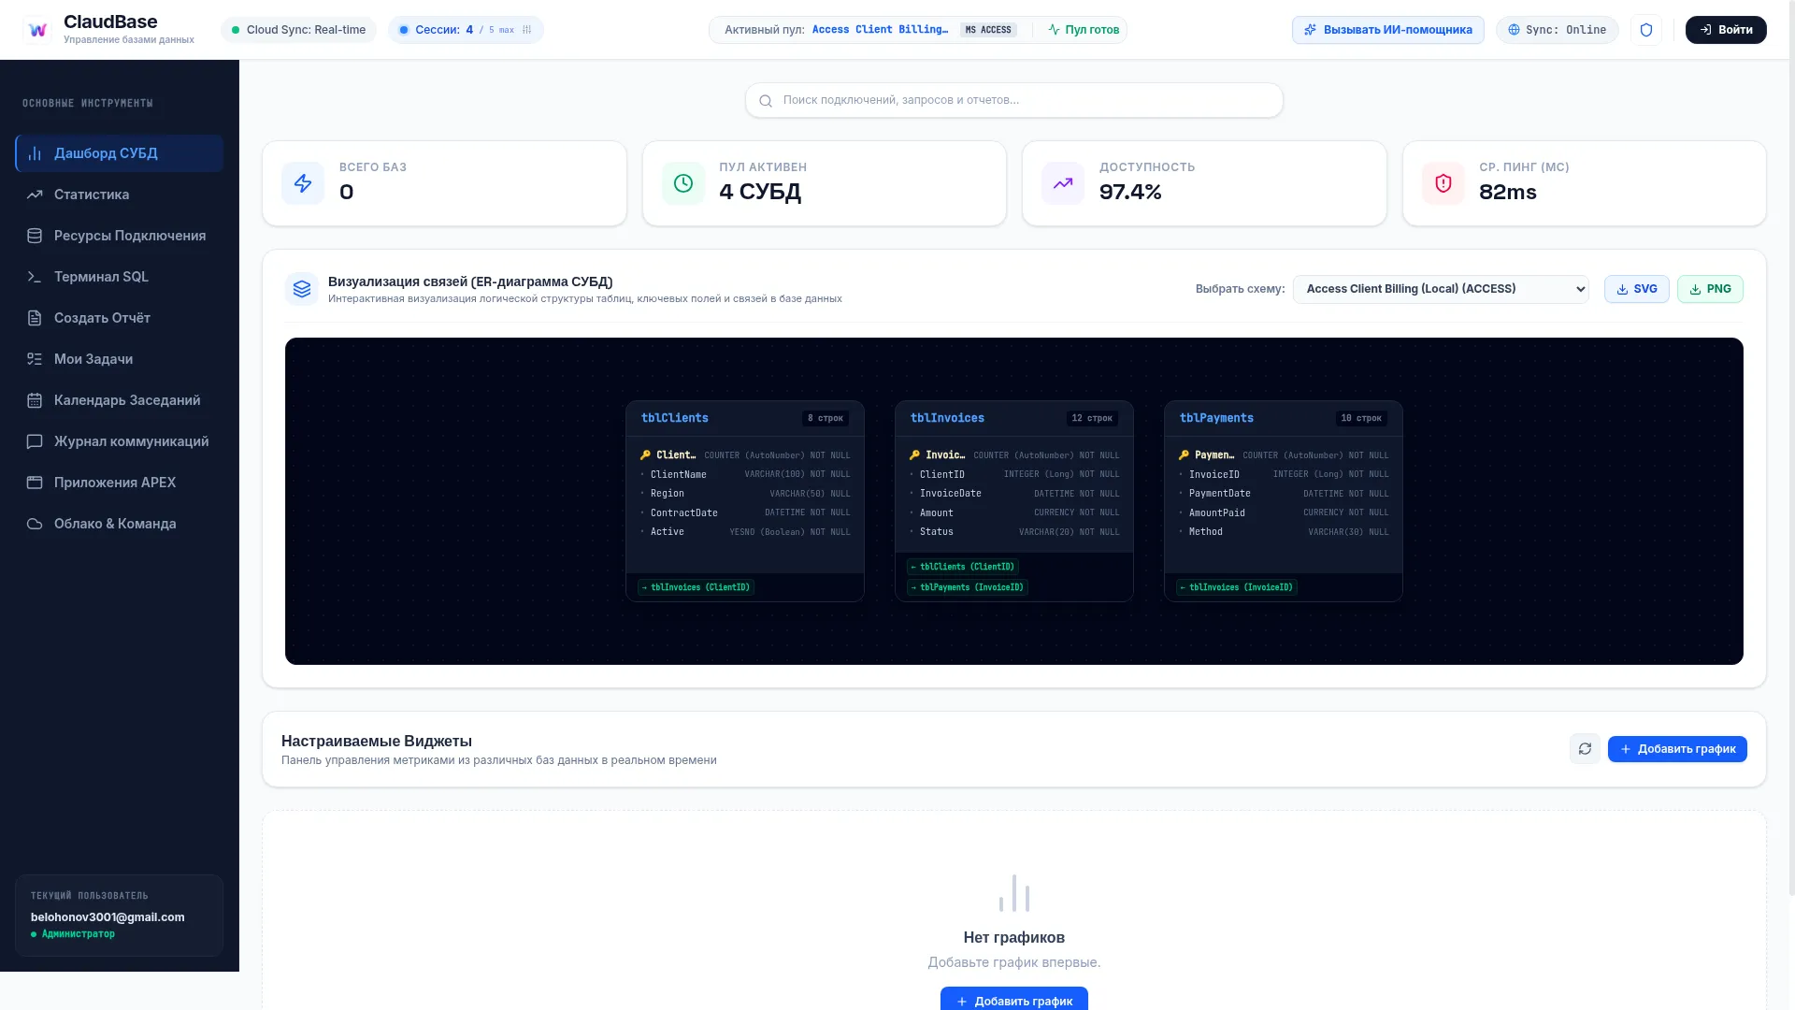Click the Сессии: 4 / 5 max indicator
This screenshot has width=1795, height=1010.
coord(466,30)
